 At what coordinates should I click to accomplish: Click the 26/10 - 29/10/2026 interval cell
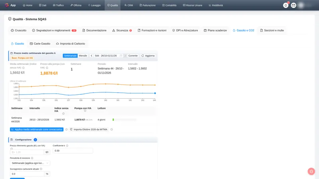tap(39, 120)
